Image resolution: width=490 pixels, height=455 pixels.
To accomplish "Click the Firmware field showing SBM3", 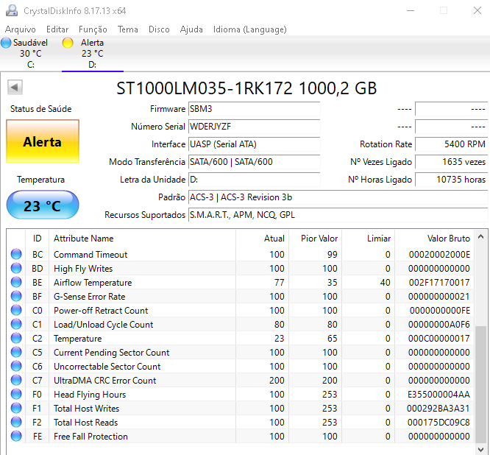I will coord(254,109).
